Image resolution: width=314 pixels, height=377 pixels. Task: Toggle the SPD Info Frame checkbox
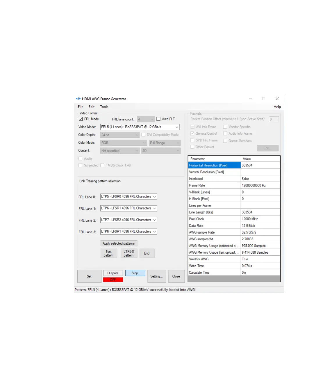click(192, 140)
